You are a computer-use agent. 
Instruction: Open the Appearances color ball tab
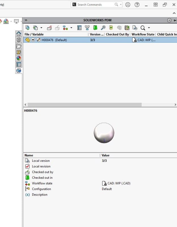pyautogui.click(x=19, y=58)
